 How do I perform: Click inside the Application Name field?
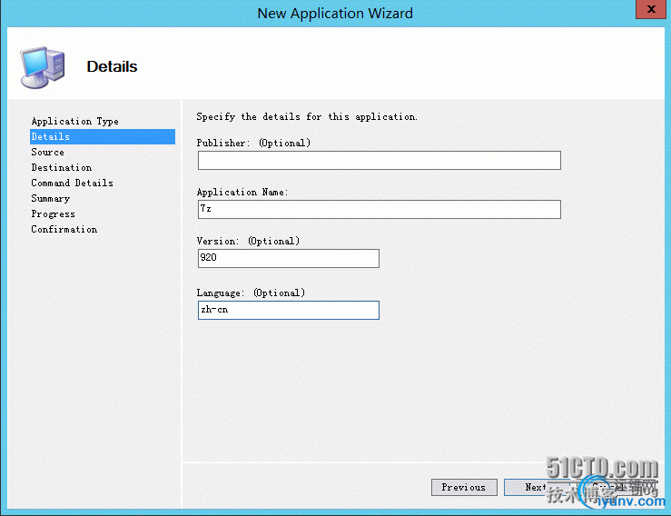[x=380, y=209]
